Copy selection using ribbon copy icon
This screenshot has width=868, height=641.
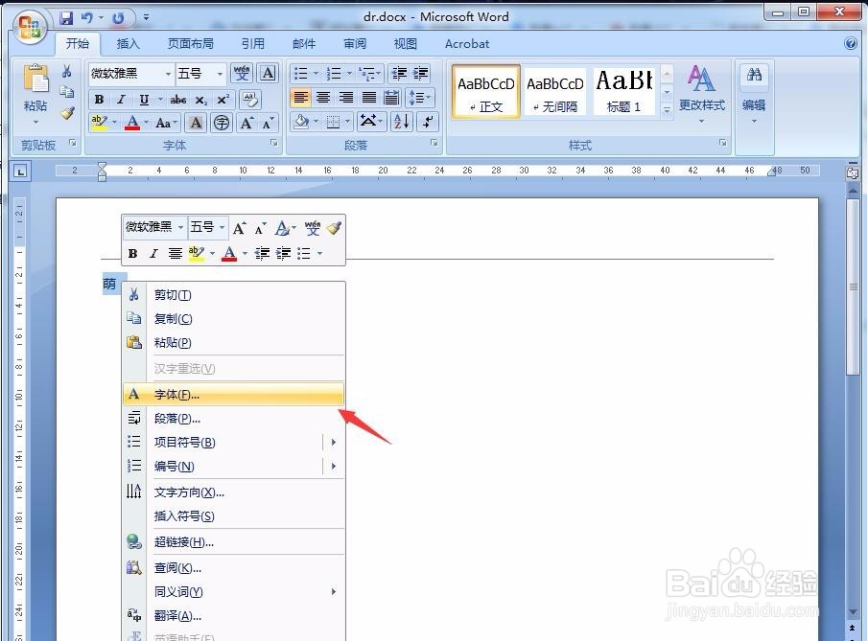coord(66,92)
